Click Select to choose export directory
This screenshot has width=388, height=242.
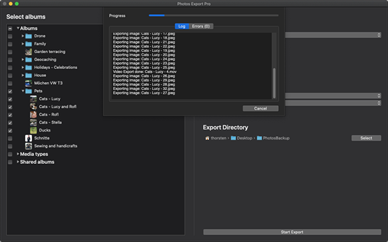point(366,138)
